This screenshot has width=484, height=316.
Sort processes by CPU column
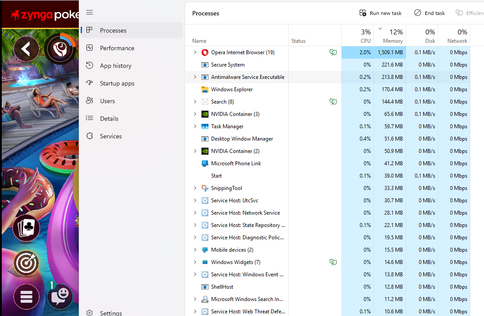pyautogui.click(x=357, y=36)
